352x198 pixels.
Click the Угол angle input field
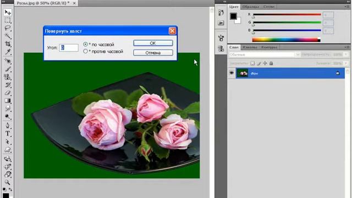(69, 48)
